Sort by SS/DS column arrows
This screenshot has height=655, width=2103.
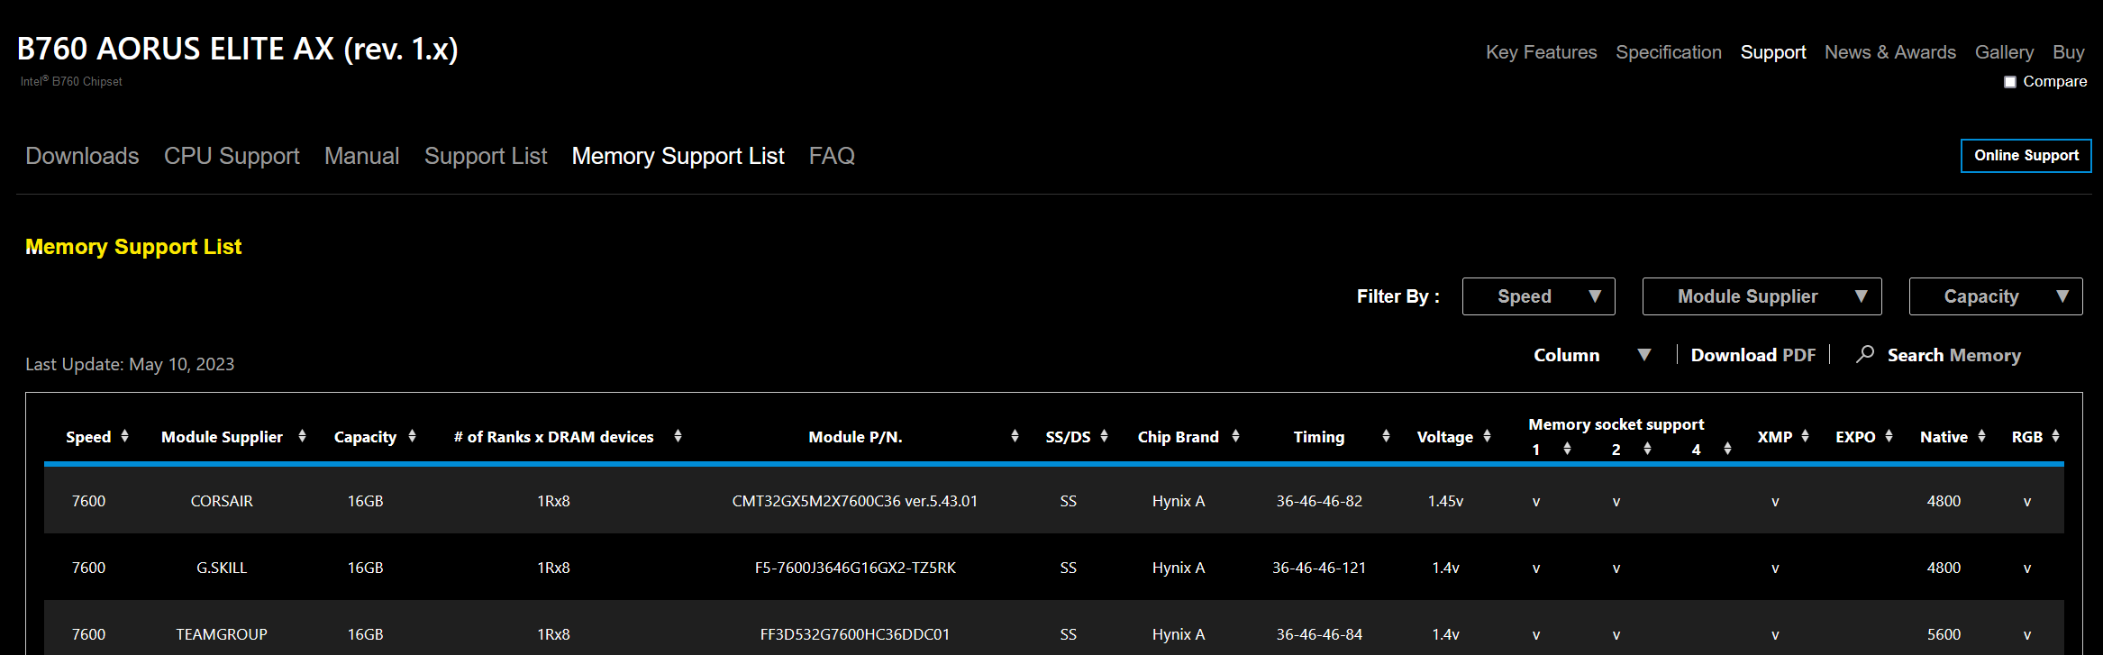tap(1104, 436)
